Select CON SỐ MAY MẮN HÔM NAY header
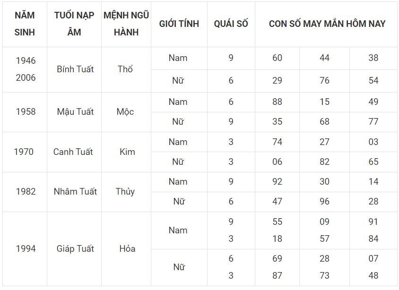The image size is (399, 290). [327, 24]
